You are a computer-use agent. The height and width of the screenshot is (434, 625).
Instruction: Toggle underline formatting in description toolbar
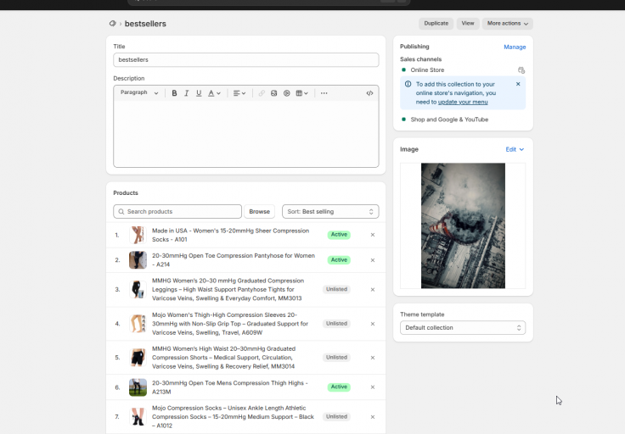tap(199, 93)
